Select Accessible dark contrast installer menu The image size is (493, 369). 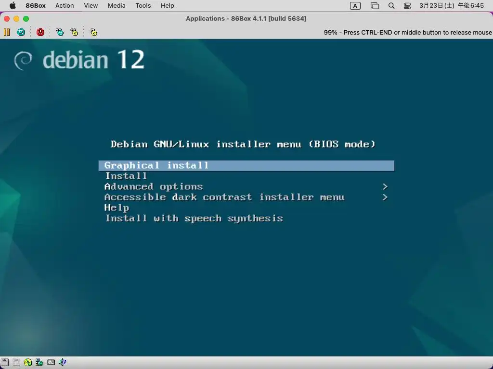click(x=224, y=197)
